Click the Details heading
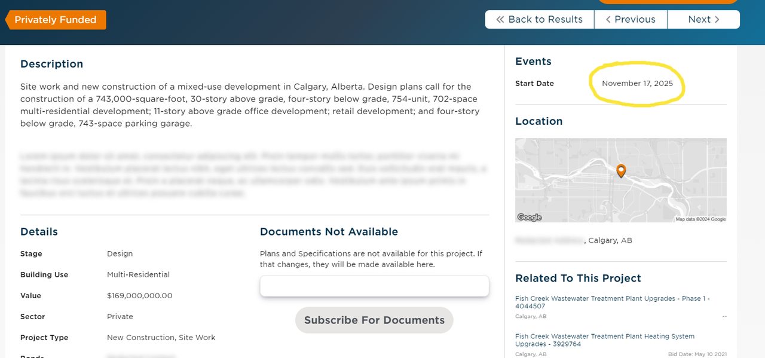The image size is (765, 358). (x=39, y=232)
